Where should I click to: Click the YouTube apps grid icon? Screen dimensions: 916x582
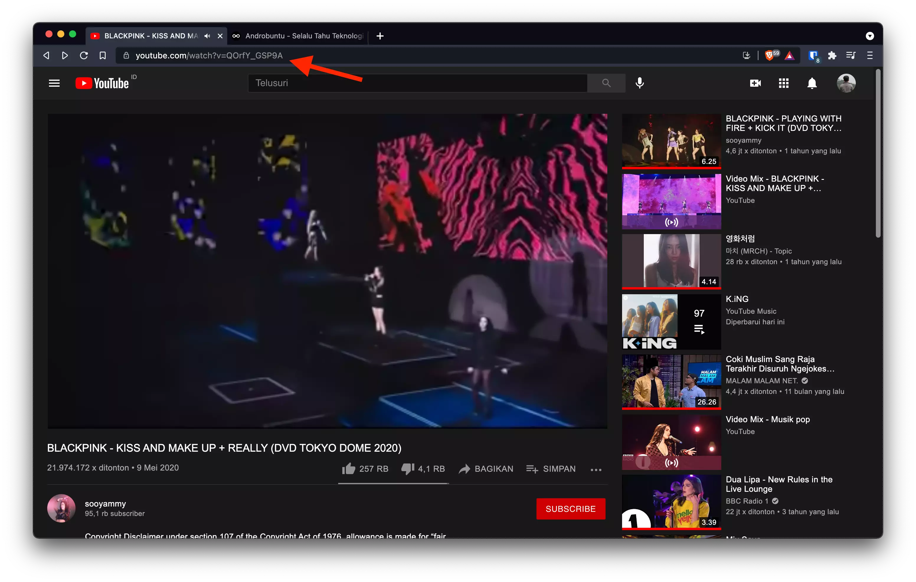pyautogui.click(x=783, y=83)
